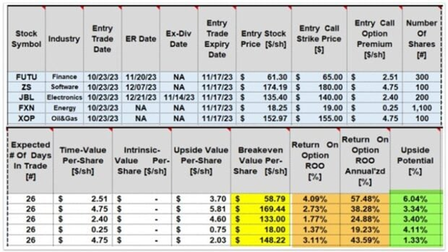The width and height of the screenshot is (448, 252).
Task: Select orange ROO cell showing 4.09%
Action: point(315,199)
